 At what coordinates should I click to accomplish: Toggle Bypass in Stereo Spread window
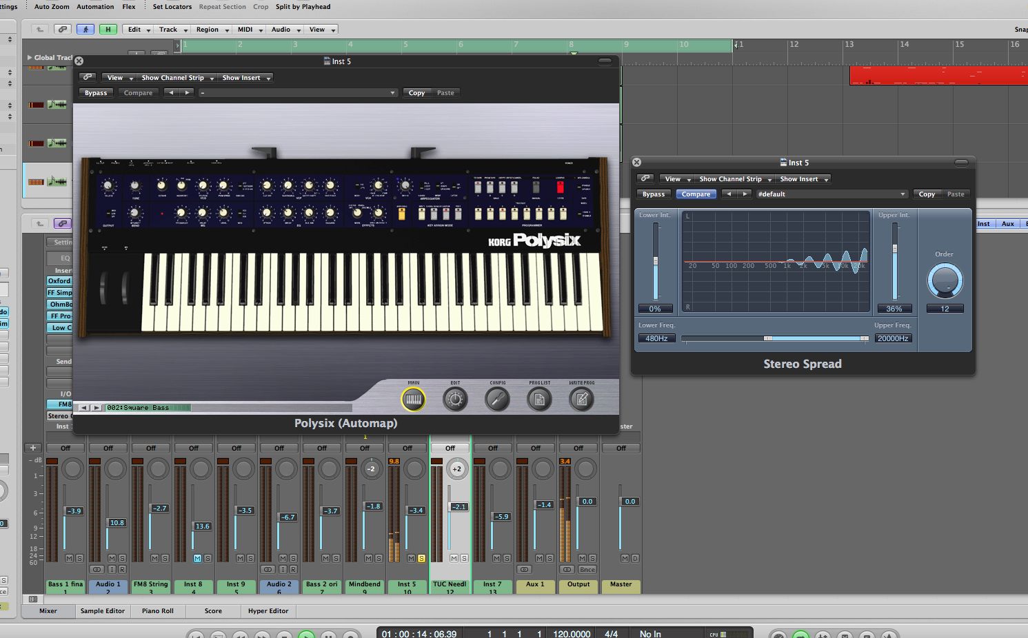click(x=654, y=194)
